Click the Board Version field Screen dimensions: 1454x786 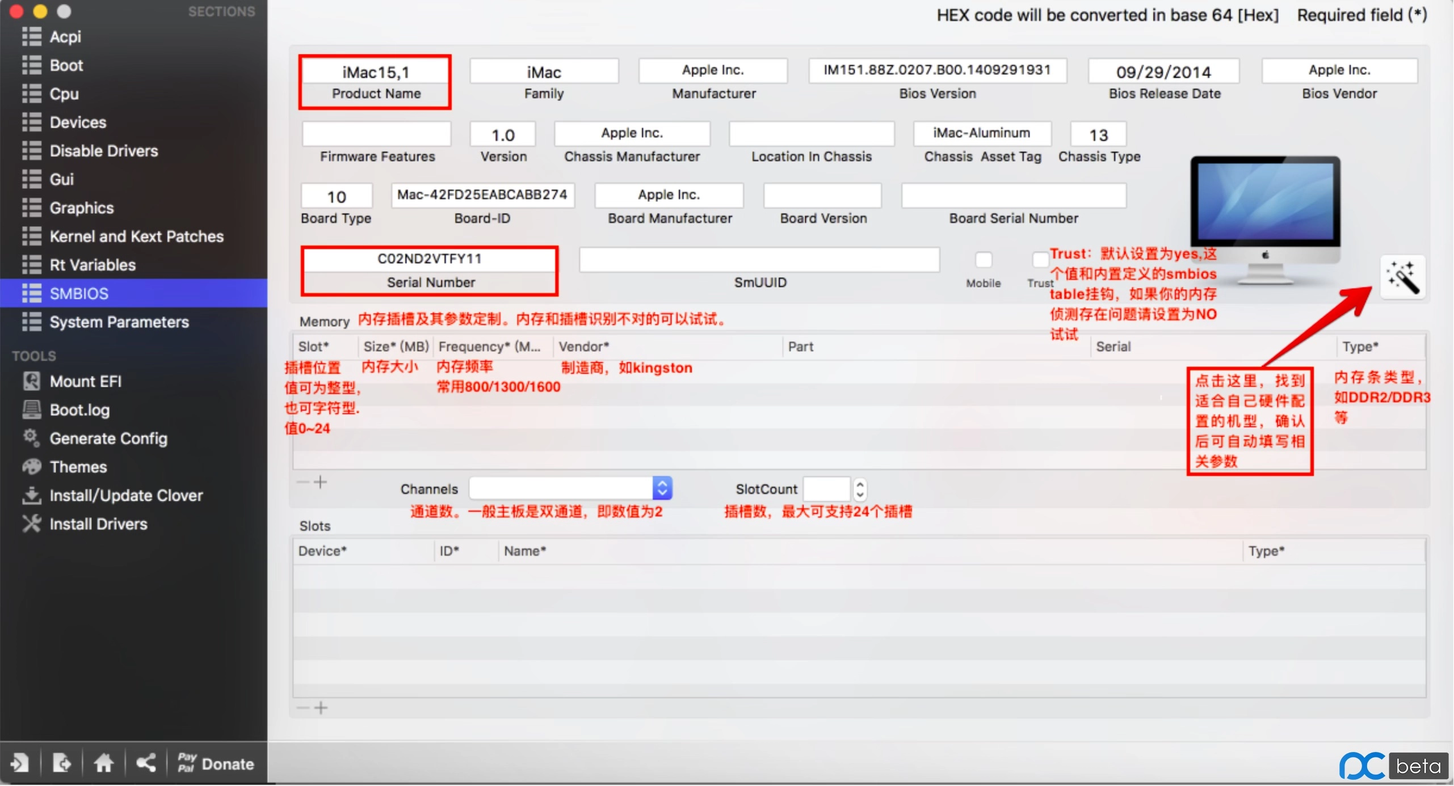pos(822,196)
